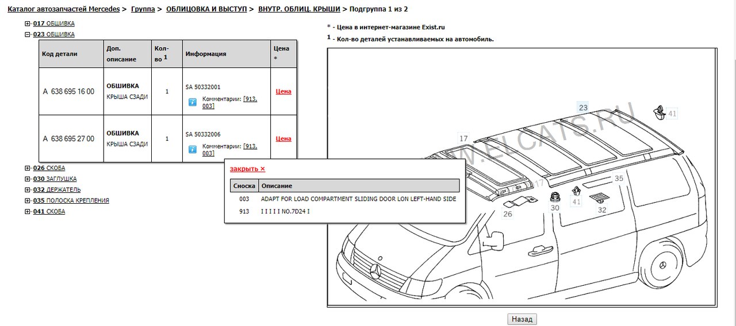Expand the 032 ДЕРЖАТЕЛЬ tree node
The width and height of the screenshot is (736, 326).
(x=28, y=190)
